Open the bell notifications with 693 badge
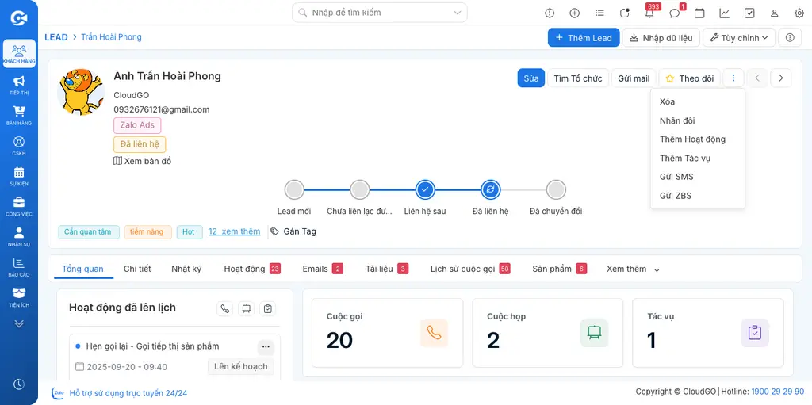812x405 pixels. [x=650, y=13]
